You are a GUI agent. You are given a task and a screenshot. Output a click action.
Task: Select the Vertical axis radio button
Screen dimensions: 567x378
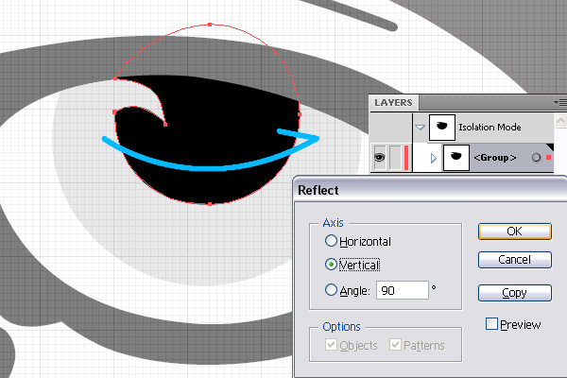click(331, 265)
